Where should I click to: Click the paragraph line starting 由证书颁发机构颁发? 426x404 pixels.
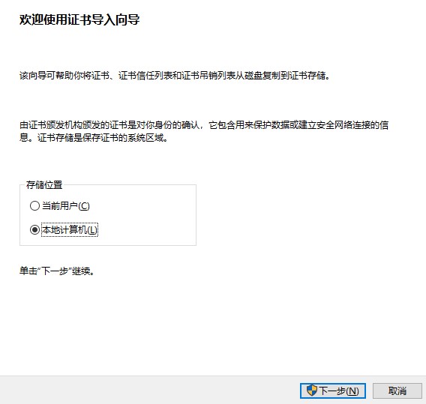(x=204, y=125)
